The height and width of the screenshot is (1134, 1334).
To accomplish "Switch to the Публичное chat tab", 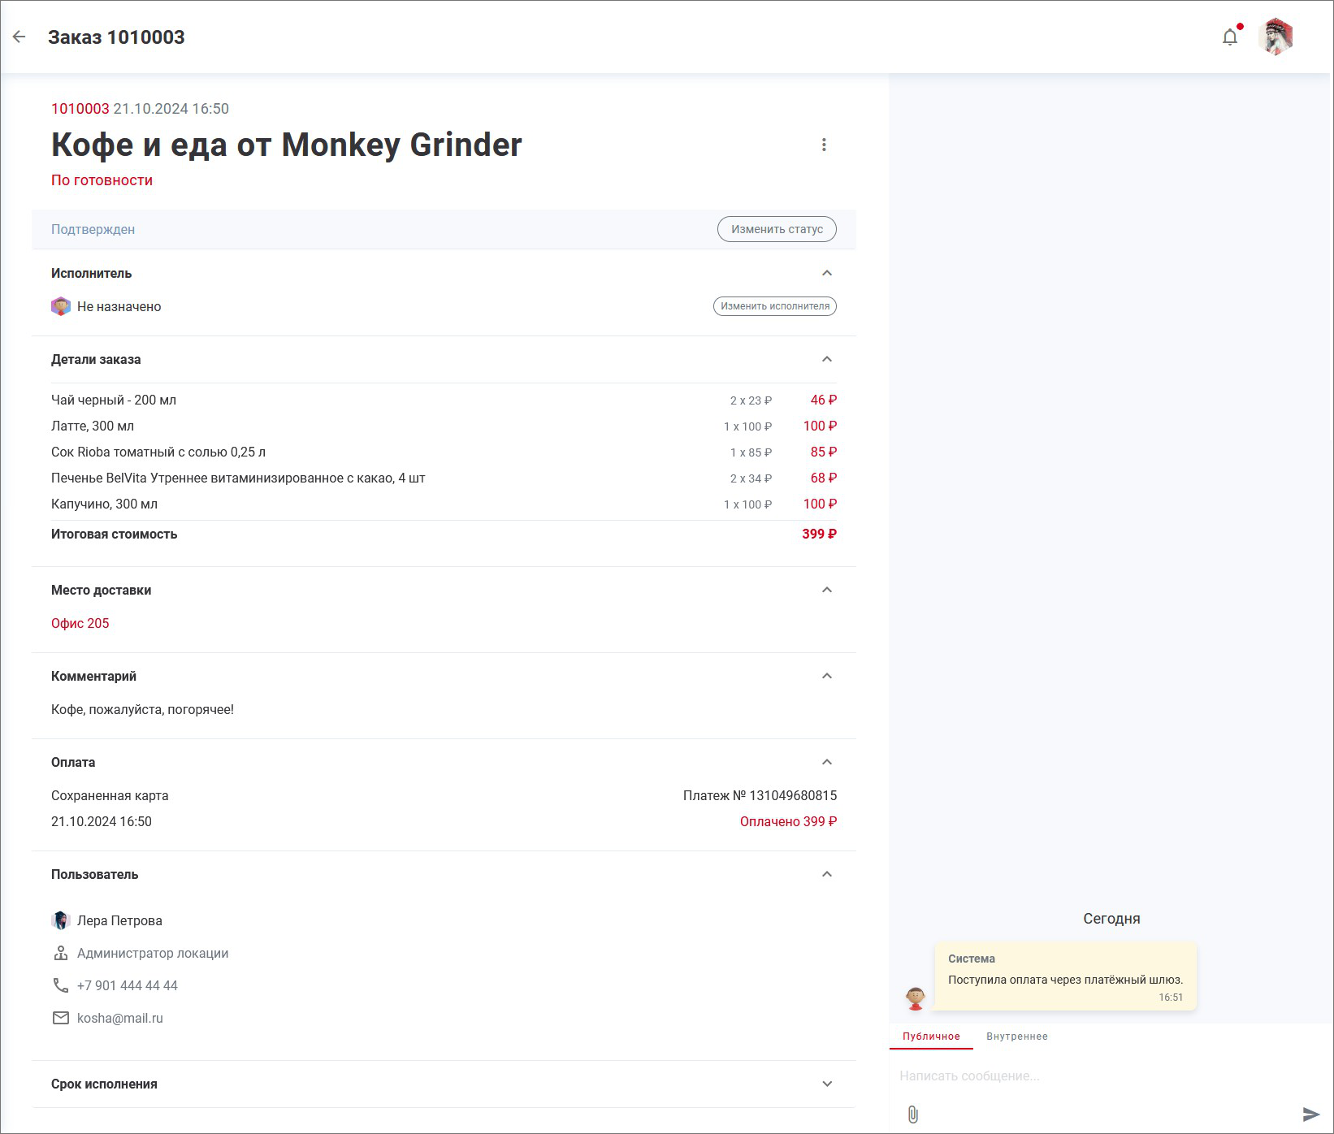I will (x=931, y=1037).
